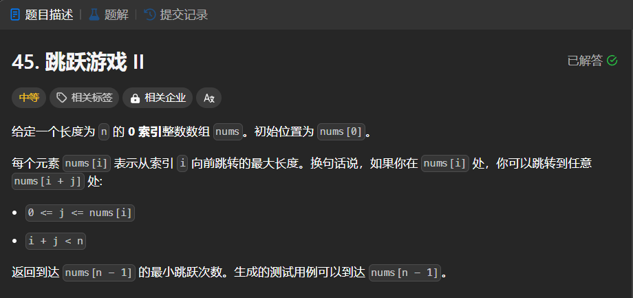Switch to the 题解 tab
The width and height of the screenshot is (633, 298).
109,15
